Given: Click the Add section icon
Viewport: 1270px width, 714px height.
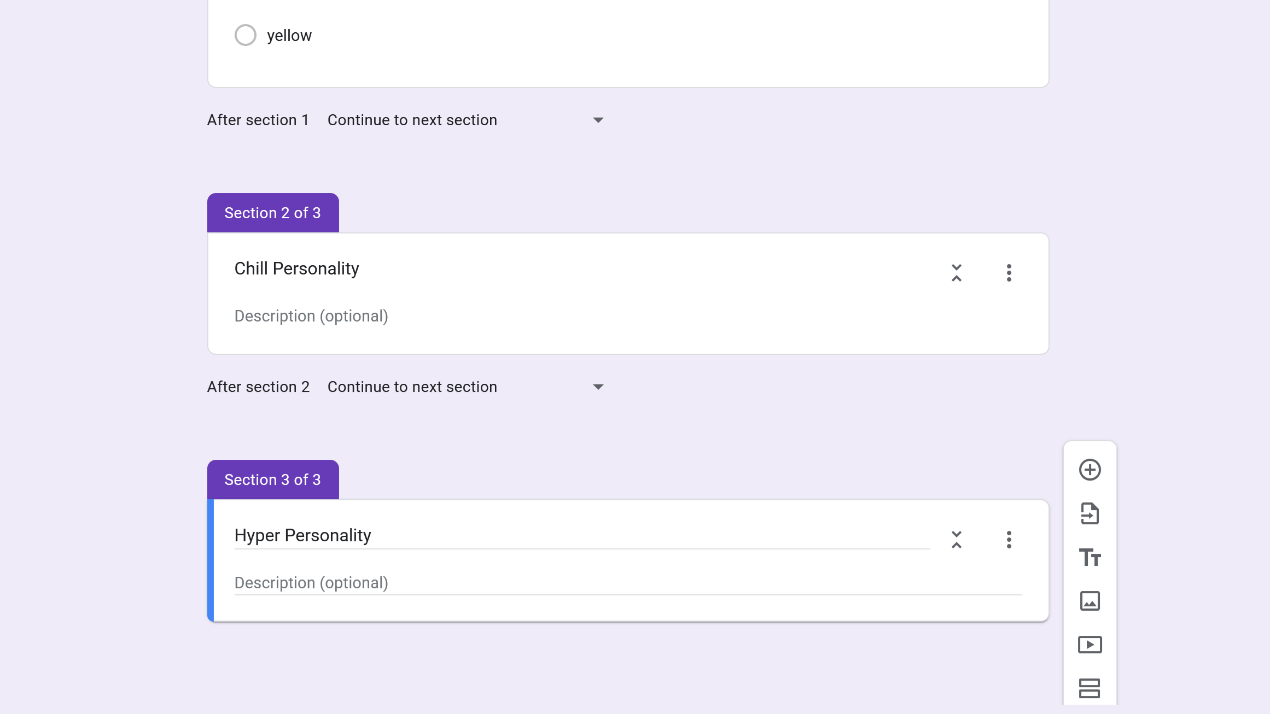Looking at the screenshot, I should [1090, 688].
